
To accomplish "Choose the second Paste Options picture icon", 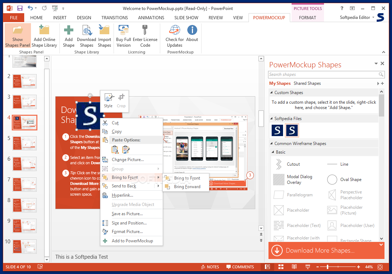I will 126,149.
